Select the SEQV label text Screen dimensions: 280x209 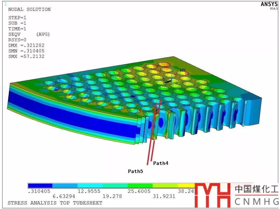tap(14, 34)
